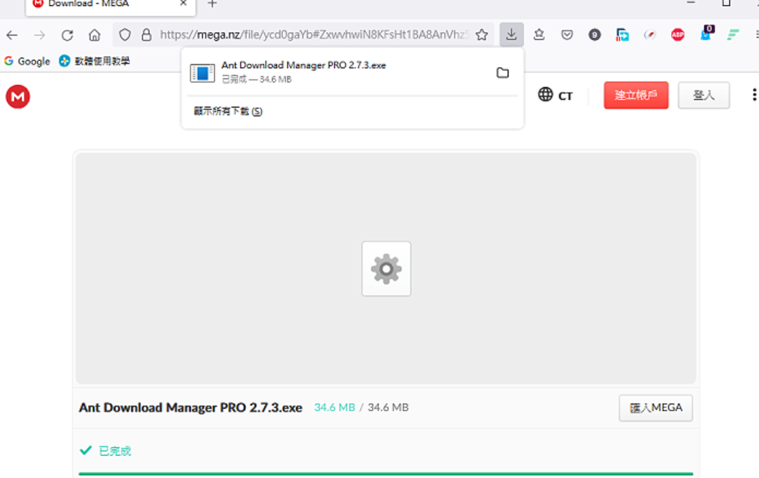
Task: Open the blue extension with 0 badge
Action: (x=706, y=33)
